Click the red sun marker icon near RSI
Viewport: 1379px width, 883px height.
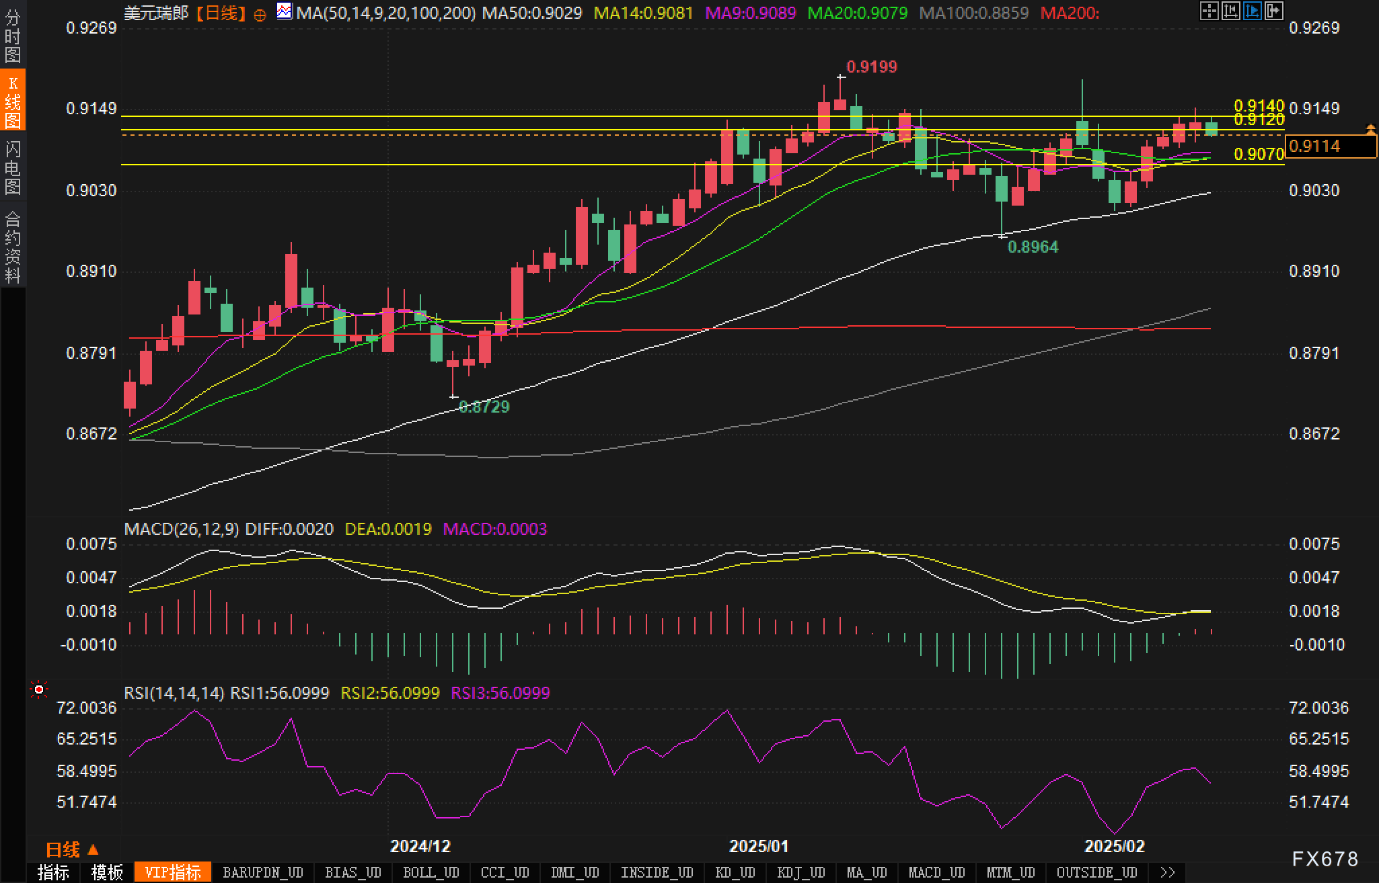39,689
